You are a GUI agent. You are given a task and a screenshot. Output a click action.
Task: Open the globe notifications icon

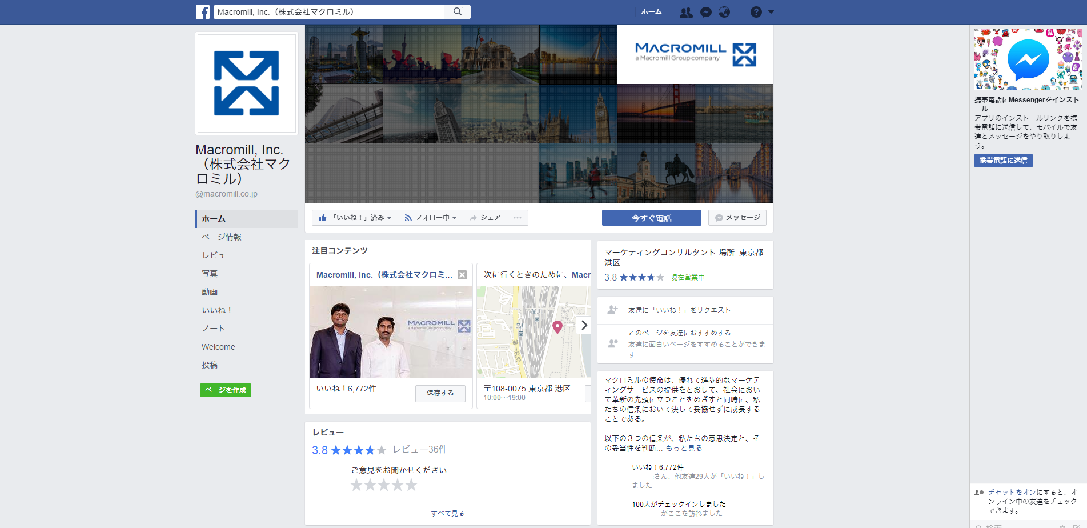(x=724, y=12)
